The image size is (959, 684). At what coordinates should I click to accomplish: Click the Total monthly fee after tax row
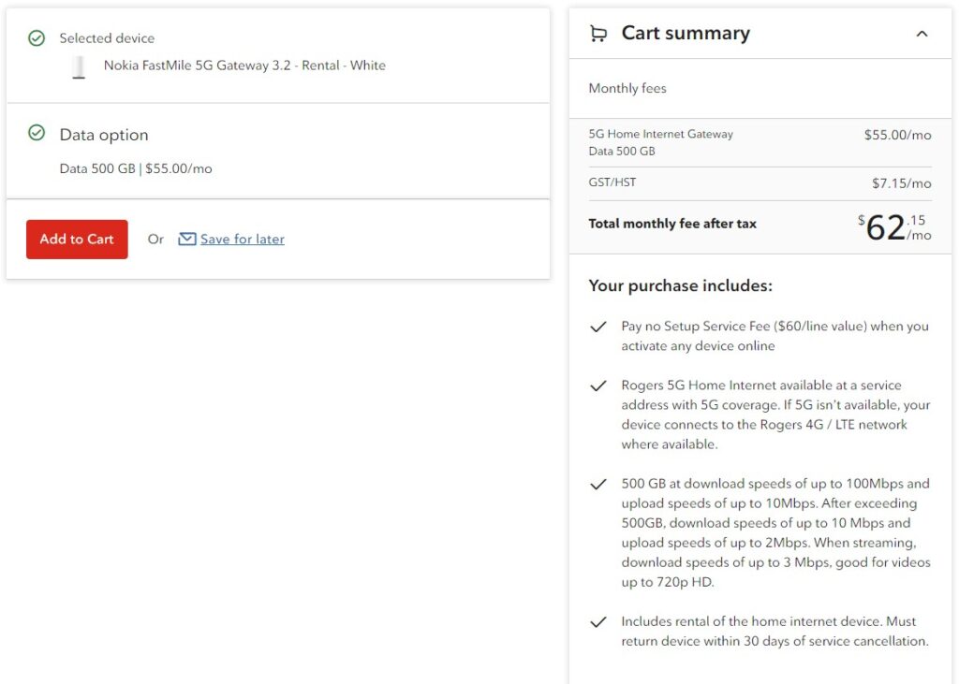672,224
